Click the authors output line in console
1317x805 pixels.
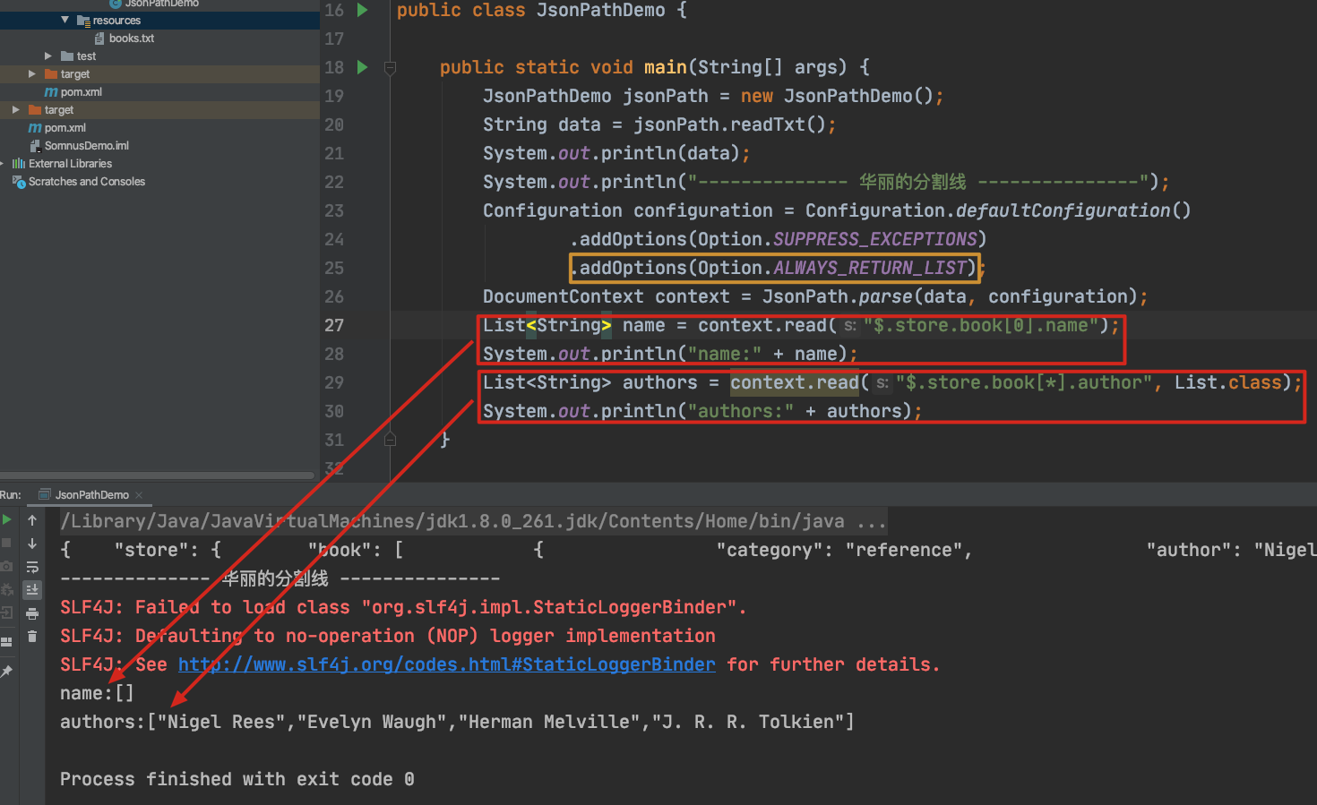coord(457,722)
